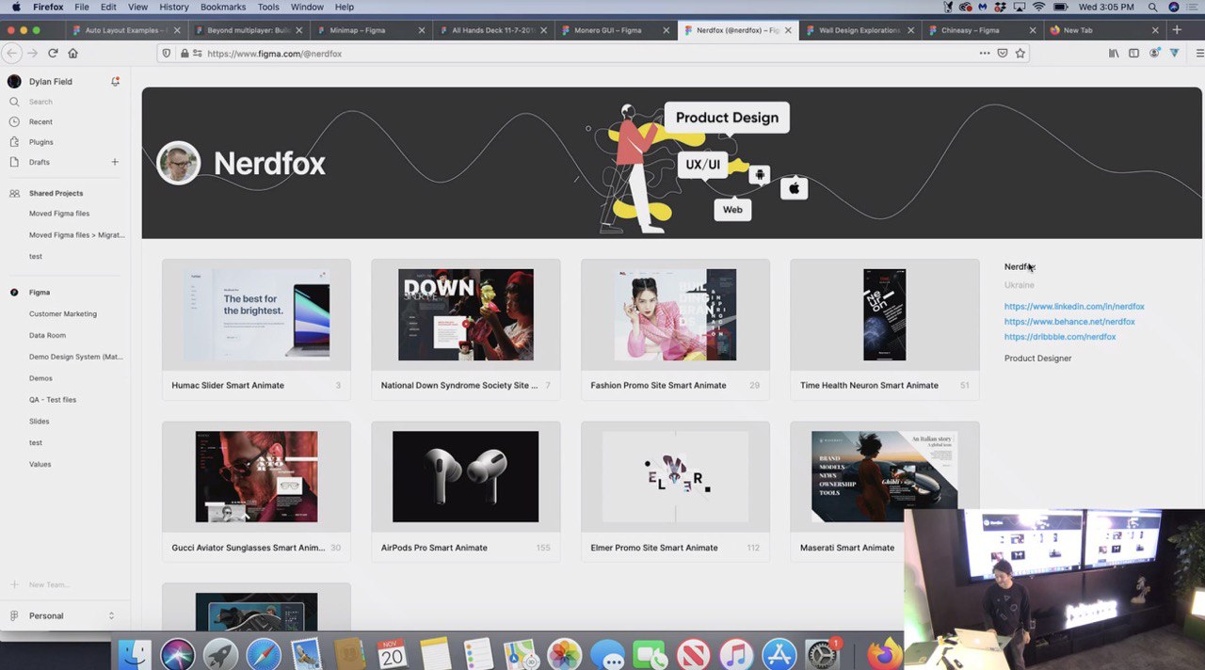Open the Data Room project
Image resolution: width=1205 pixels, height=670 pixels.
tap(47, 335)
